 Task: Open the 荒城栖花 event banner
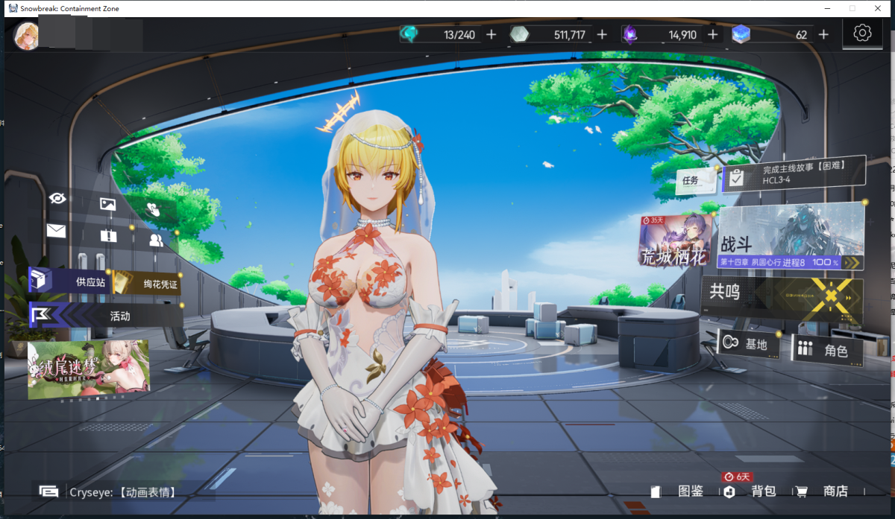675,241
